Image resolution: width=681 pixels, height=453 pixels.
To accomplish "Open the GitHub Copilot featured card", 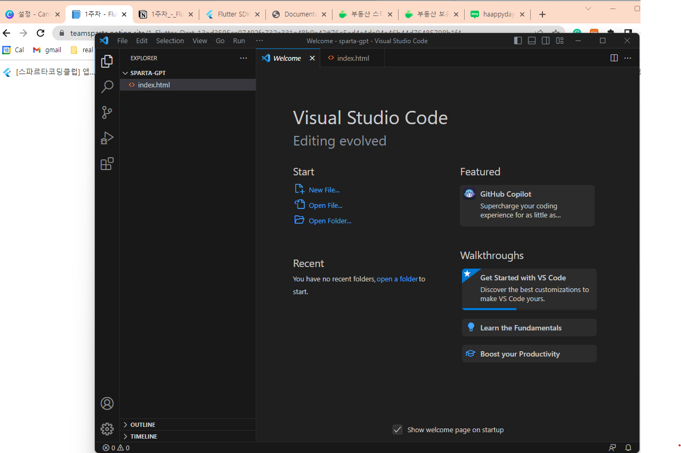I will [x=527, y=206].
